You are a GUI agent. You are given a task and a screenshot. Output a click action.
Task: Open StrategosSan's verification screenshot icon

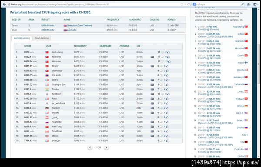click(x=152, y=85)
